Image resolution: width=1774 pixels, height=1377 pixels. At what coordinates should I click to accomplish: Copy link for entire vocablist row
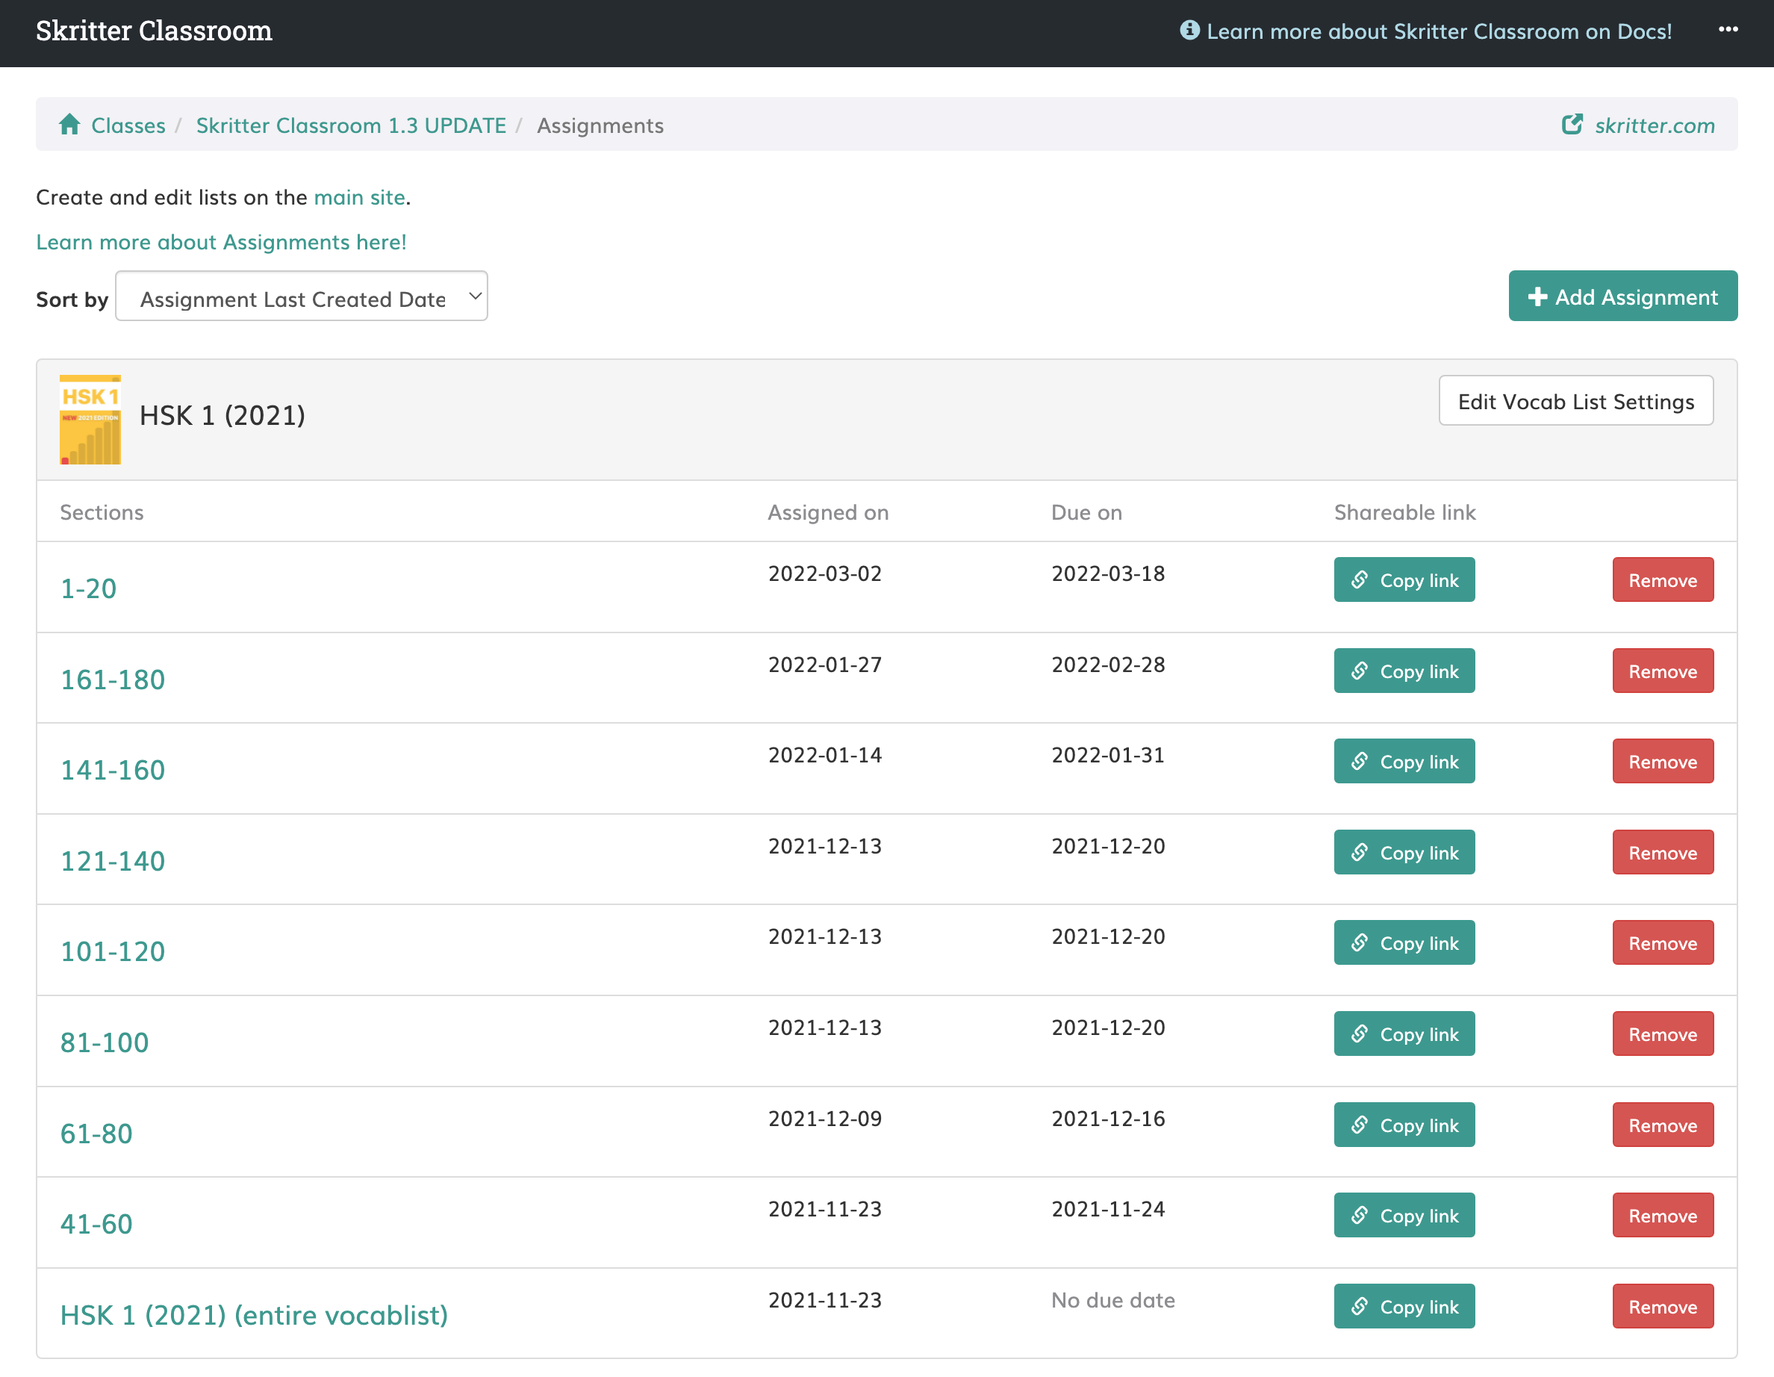click(1404, 1305)
